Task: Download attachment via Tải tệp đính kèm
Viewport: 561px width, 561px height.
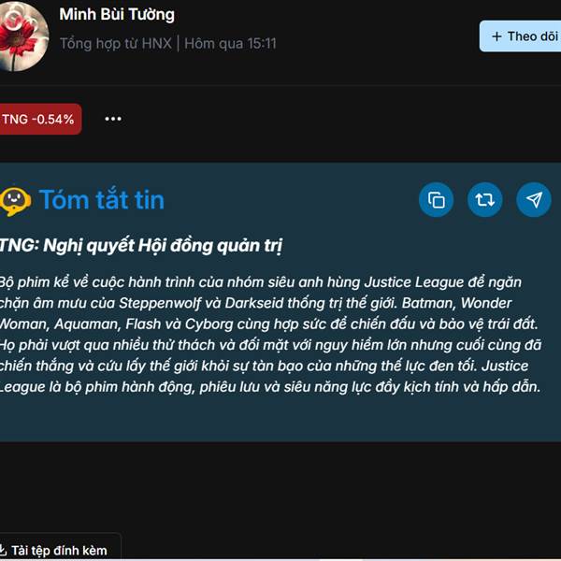Action: pyautogui.click(x=59, y=551)
